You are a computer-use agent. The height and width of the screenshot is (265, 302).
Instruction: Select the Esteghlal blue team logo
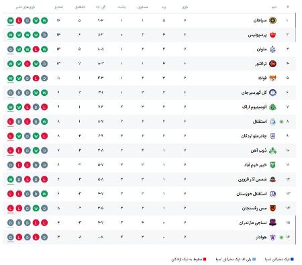tap(272, 121)
